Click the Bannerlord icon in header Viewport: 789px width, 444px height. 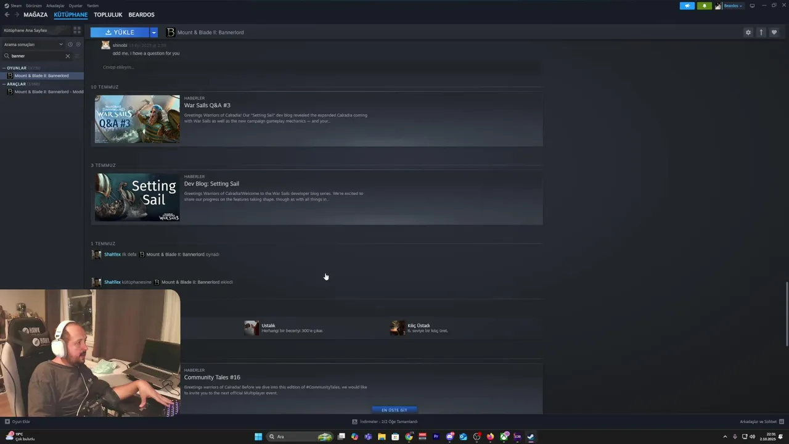[x=171, y=32]
